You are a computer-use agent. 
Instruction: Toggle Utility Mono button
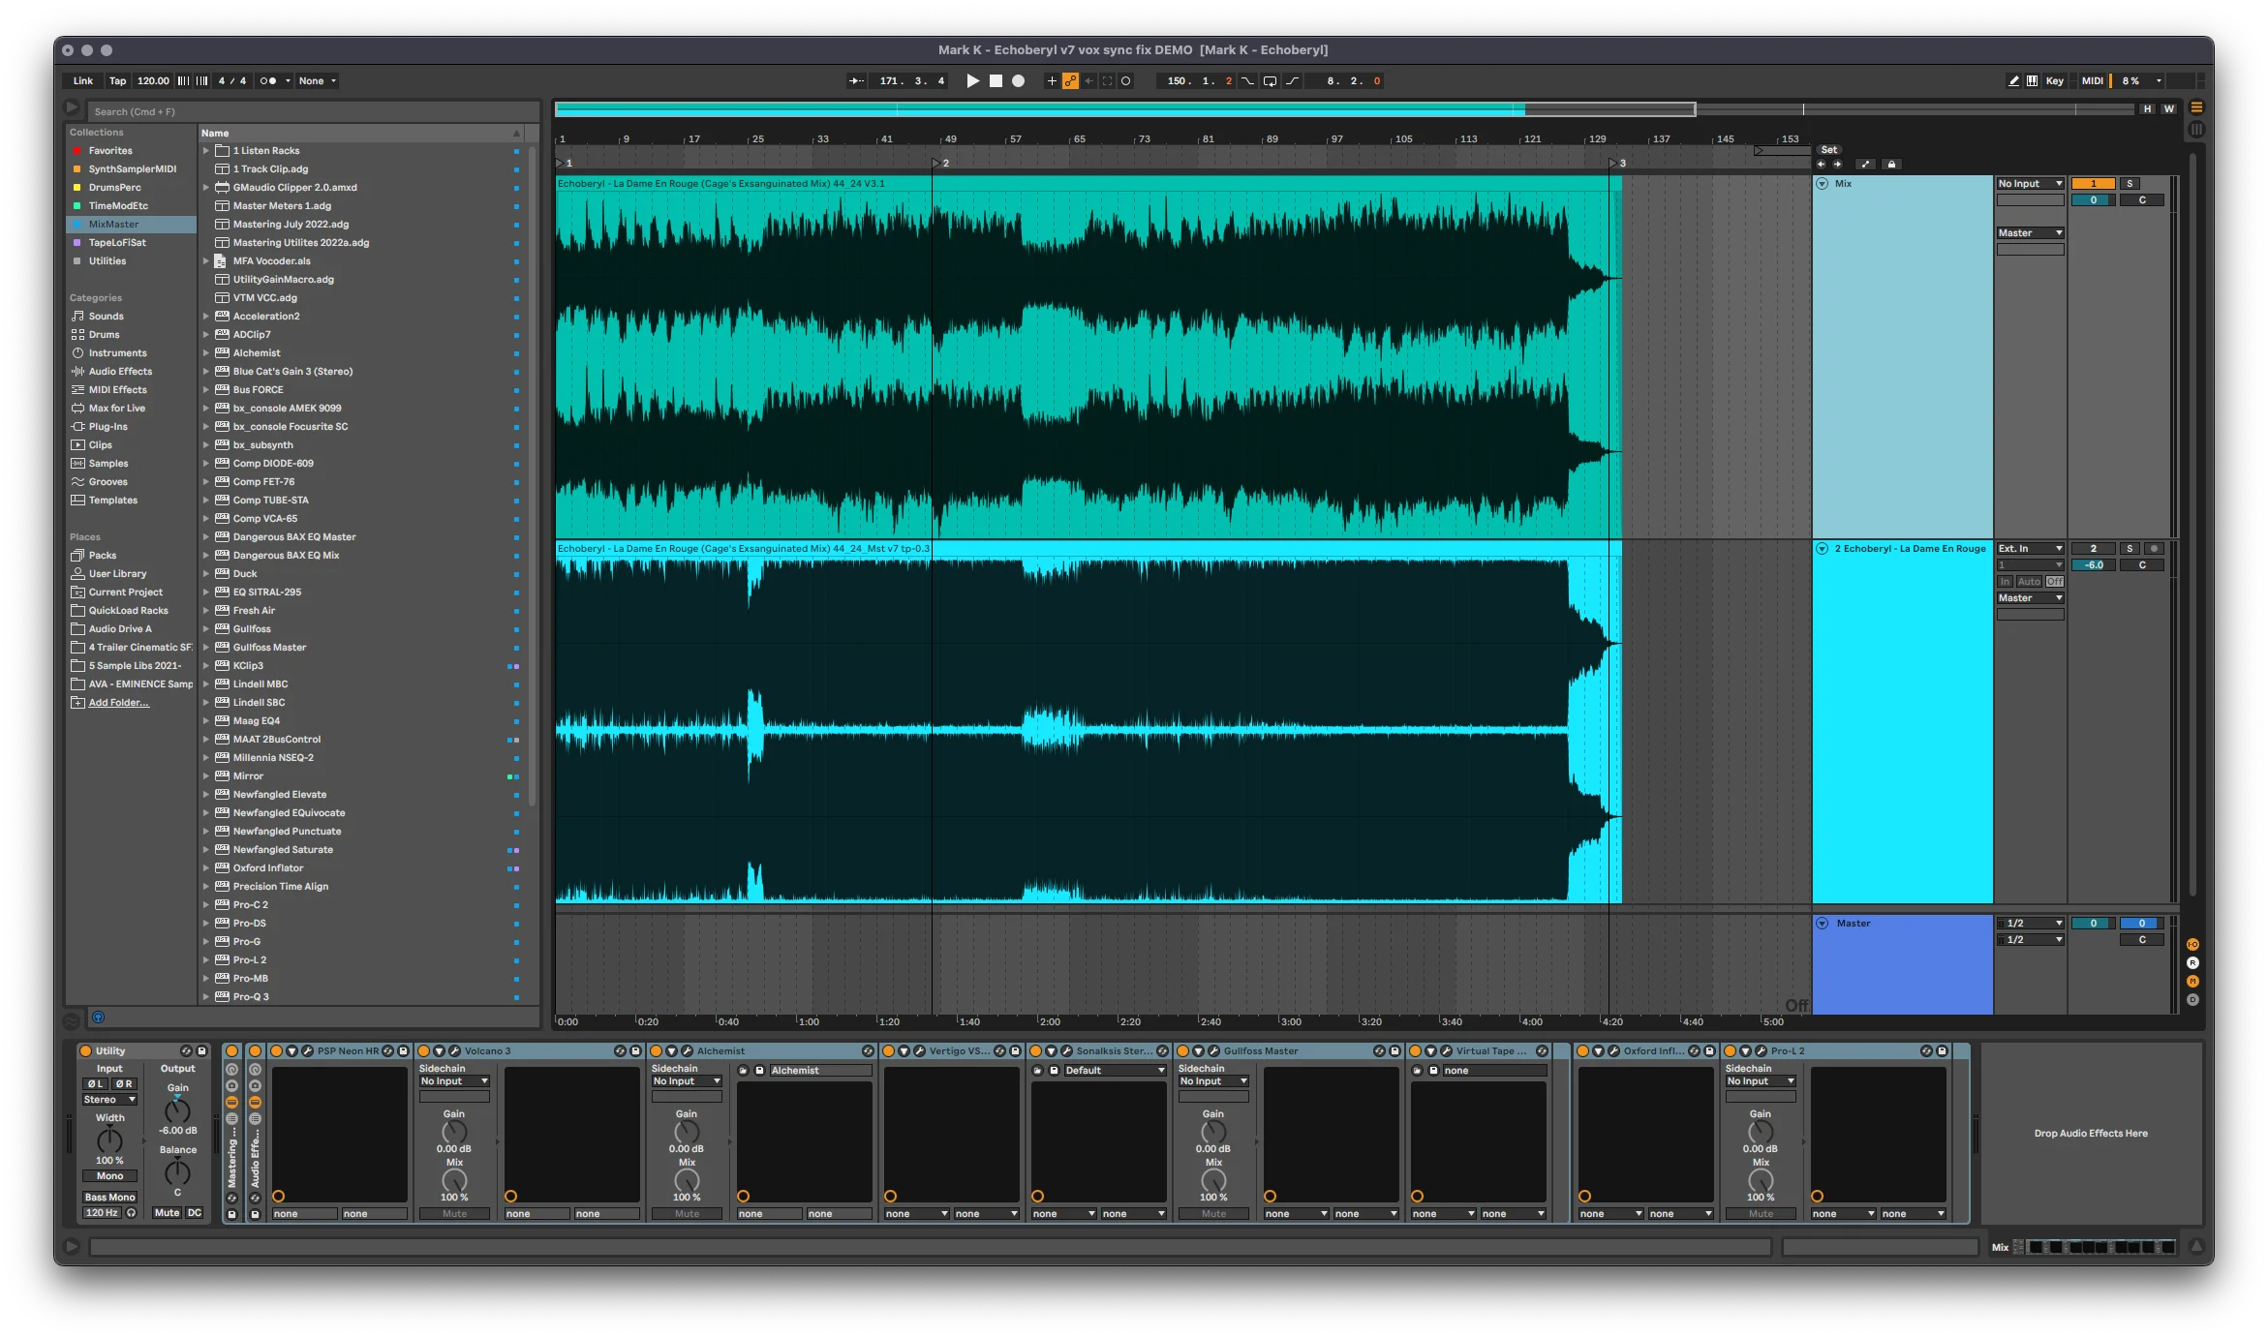(109, 1176)
